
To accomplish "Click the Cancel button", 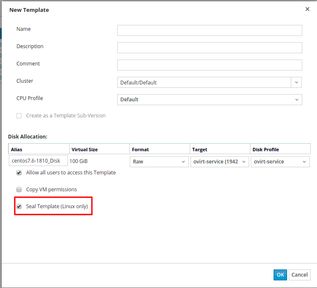I will click(x=299, y=274).
